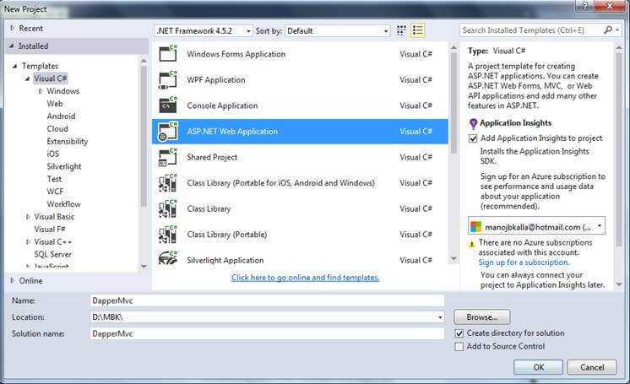Select the WPF Application template icon

pos(168,79)
